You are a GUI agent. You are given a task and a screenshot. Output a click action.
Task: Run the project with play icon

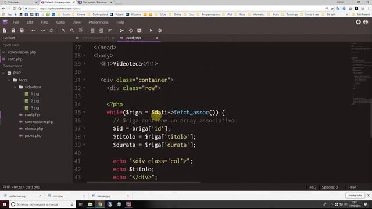(x=151, y=31)
